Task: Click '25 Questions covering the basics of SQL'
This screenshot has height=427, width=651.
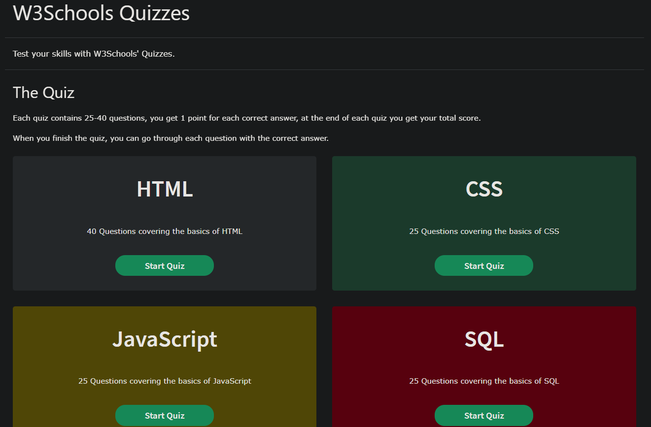Action: point(484,381)
